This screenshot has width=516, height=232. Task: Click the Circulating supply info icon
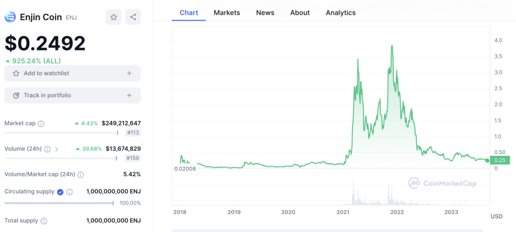(x=69, y=192)
